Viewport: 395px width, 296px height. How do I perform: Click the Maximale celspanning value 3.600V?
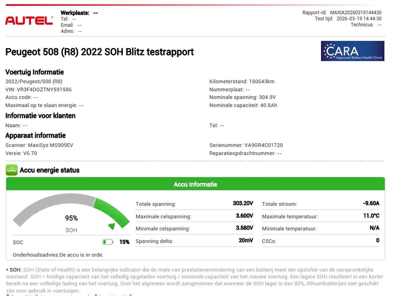coord(244,216)
